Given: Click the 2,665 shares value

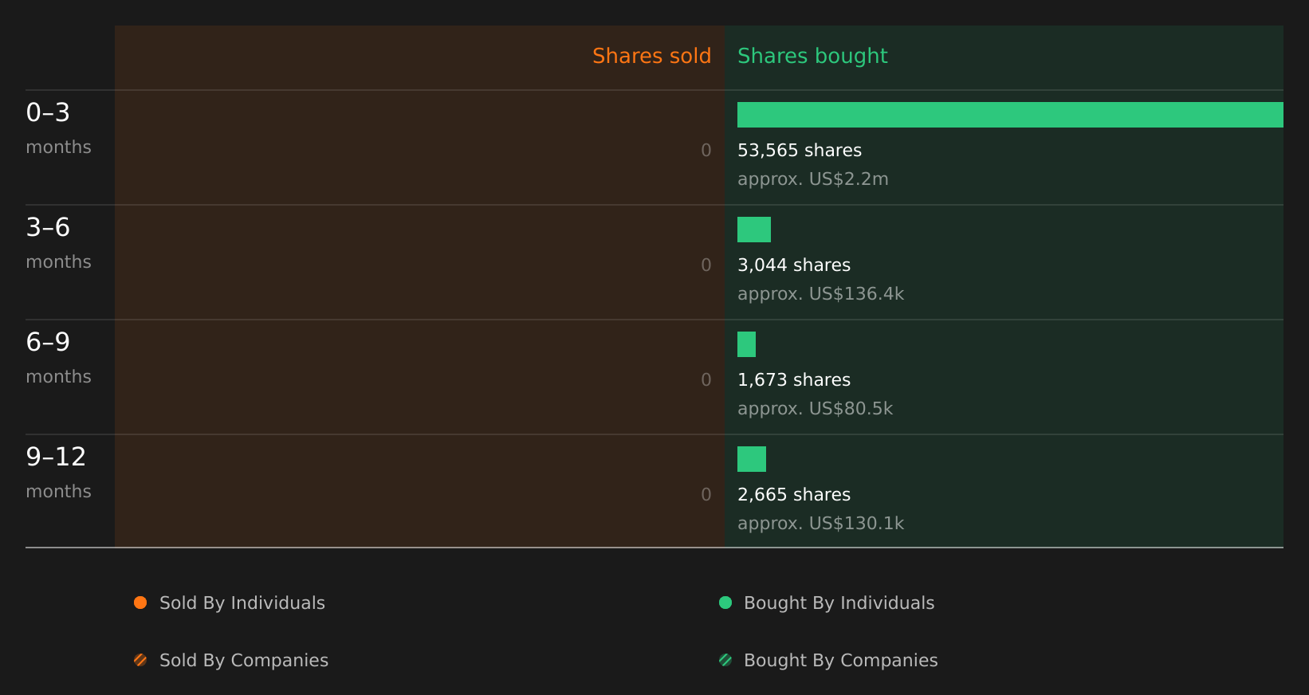Looking at the screenshot, I should [794, 495].
